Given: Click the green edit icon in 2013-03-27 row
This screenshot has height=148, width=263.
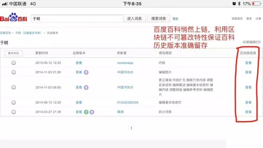Looking at the screenshot, I should (86, 112).
